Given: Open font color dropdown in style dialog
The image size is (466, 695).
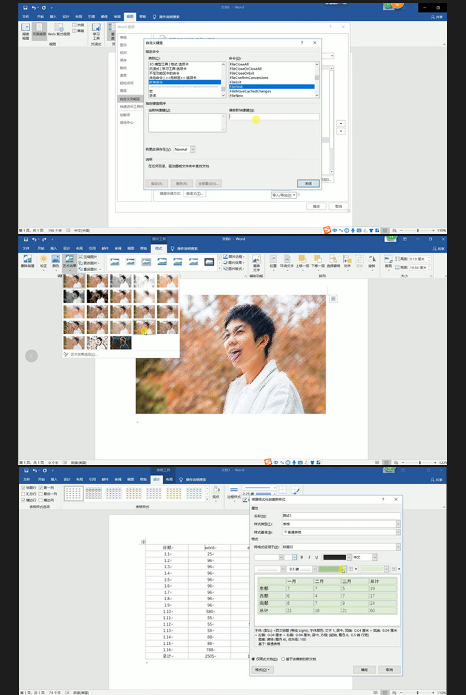Looking at the screenshot, I should point(349,557).
